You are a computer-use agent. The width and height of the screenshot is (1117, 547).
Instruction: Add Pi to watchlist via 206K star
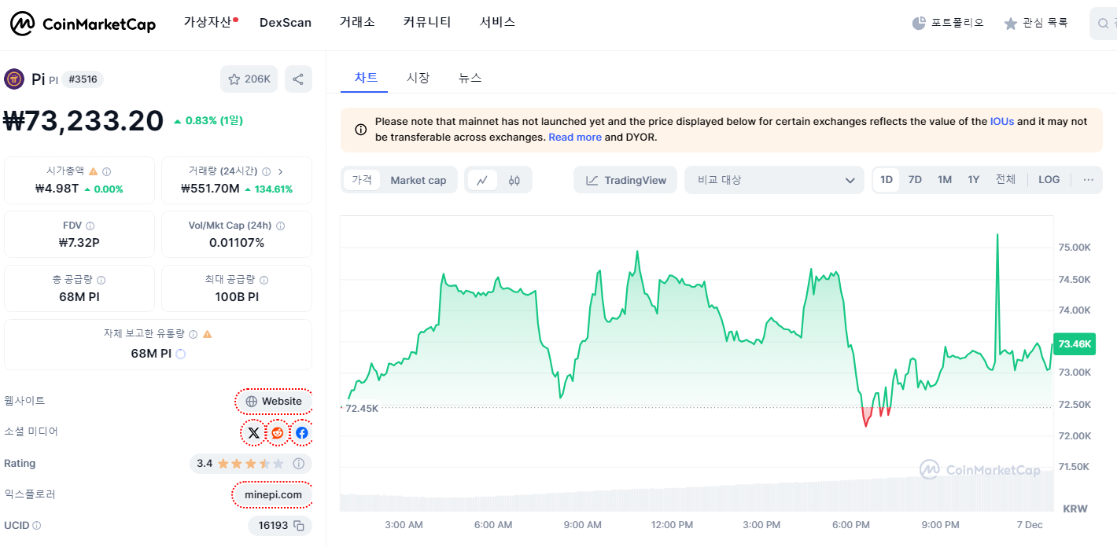(249, 79)
